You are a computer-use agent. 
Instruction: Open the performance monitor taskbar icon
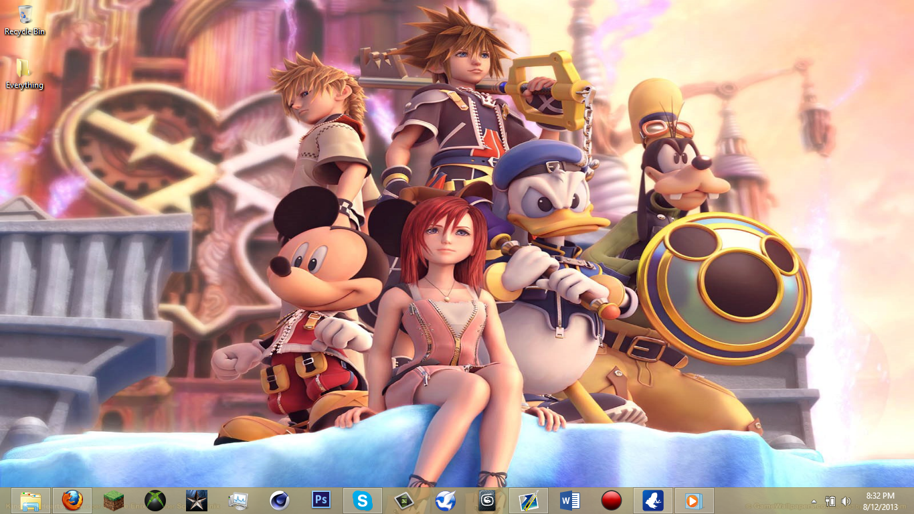(x=238, y=501)
